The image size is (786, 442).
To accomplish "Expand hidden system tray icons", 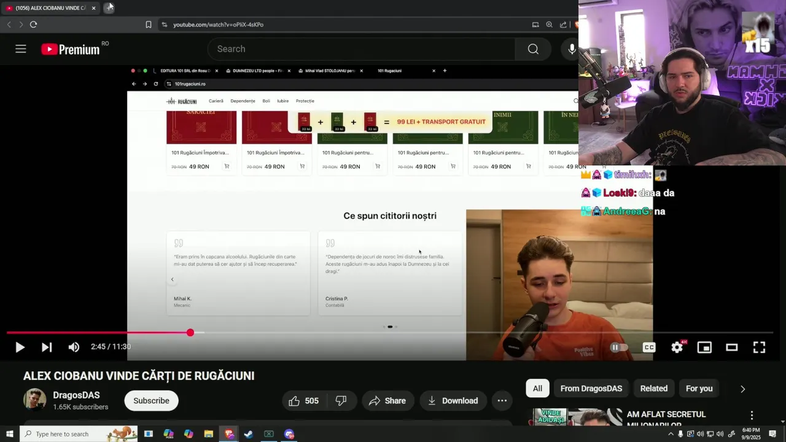I will click(671, 434).
